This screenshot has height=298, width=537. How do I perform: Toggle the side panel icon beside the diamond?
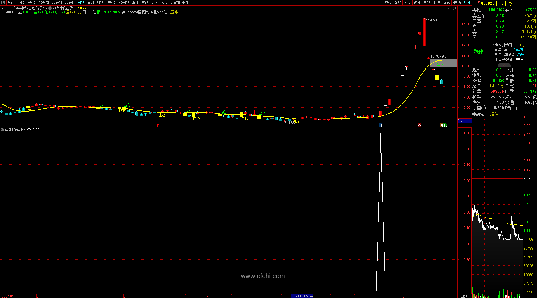tap(455, 8)
